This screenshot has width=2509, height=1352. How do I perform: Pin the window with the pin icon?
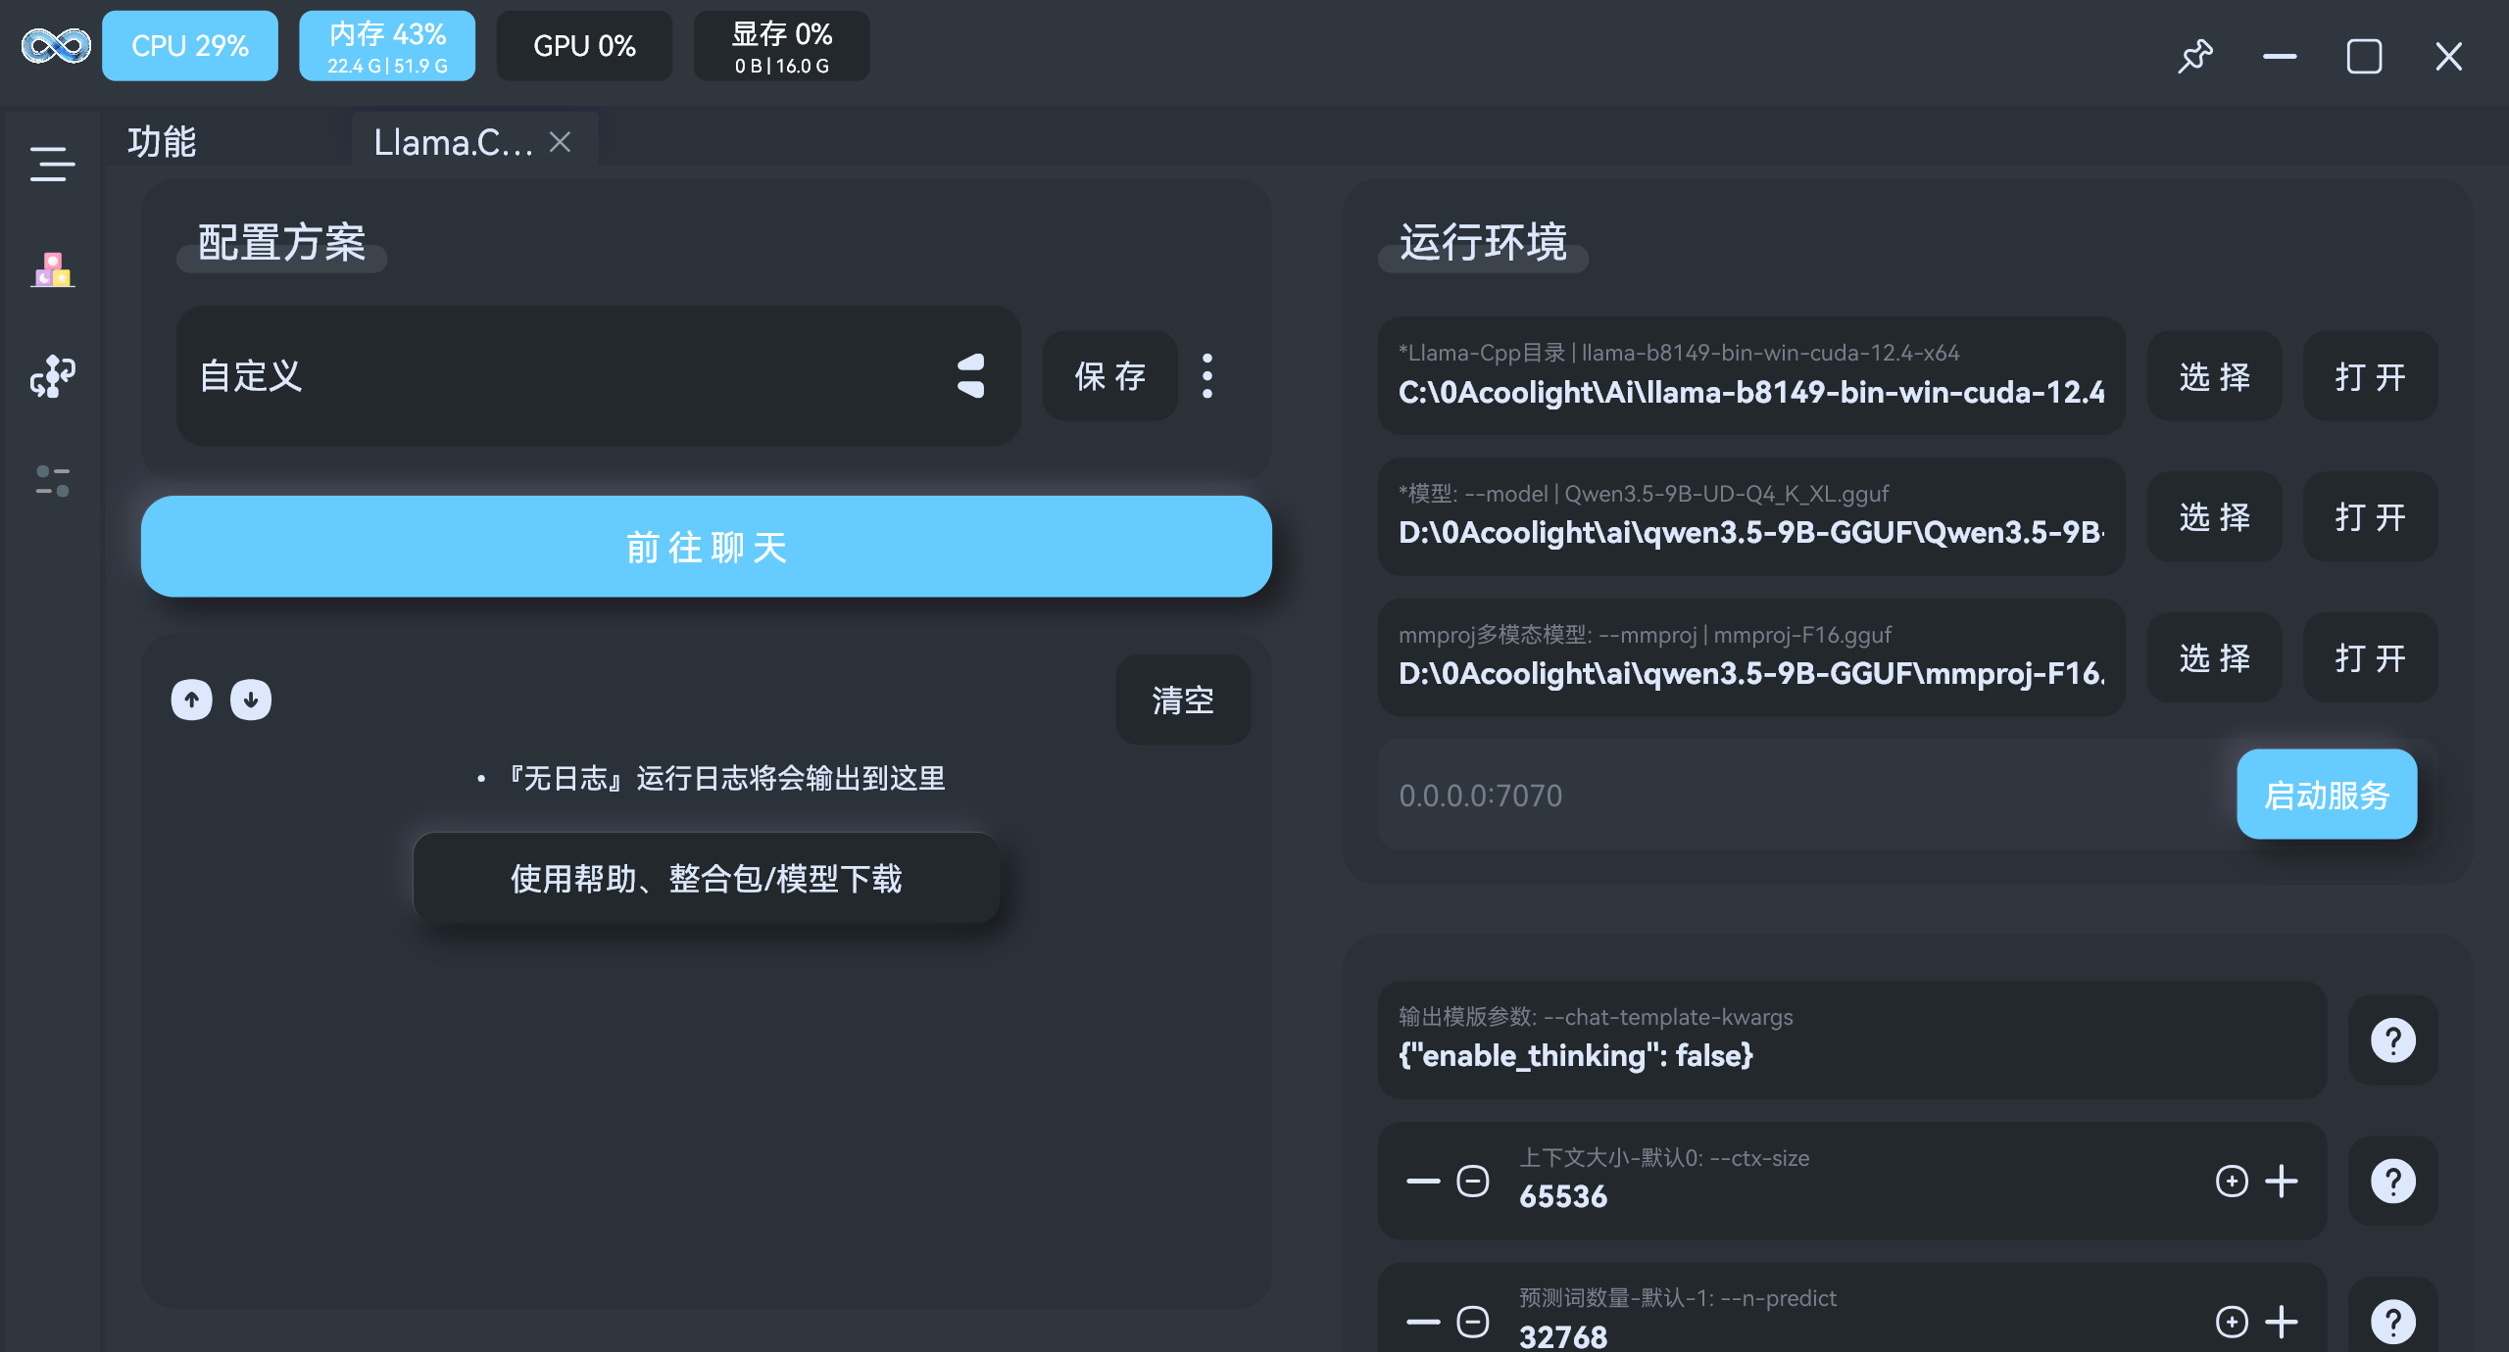(x=2195, y=57)
